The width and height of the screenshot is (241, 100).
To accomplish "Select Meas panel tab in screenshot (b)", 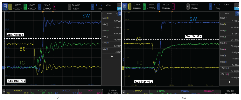I will tap(227, 13).
